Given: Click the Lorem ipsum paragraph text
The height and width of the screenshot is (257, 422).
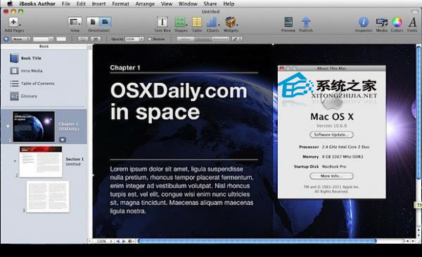Looking at the screenshot, I should (181, 190).
